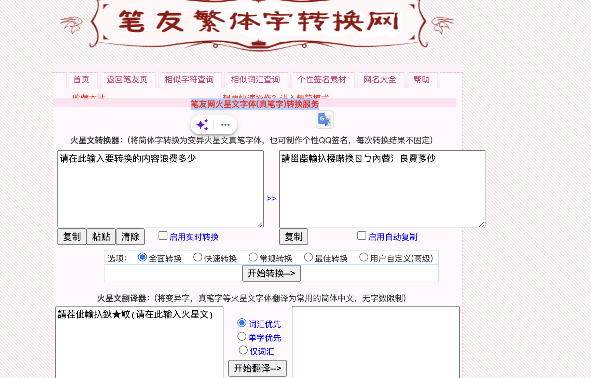Select the 仅词汇 translation mode
Screen dimensions: 591x378
pyautogui.click(x=243, y=350)
